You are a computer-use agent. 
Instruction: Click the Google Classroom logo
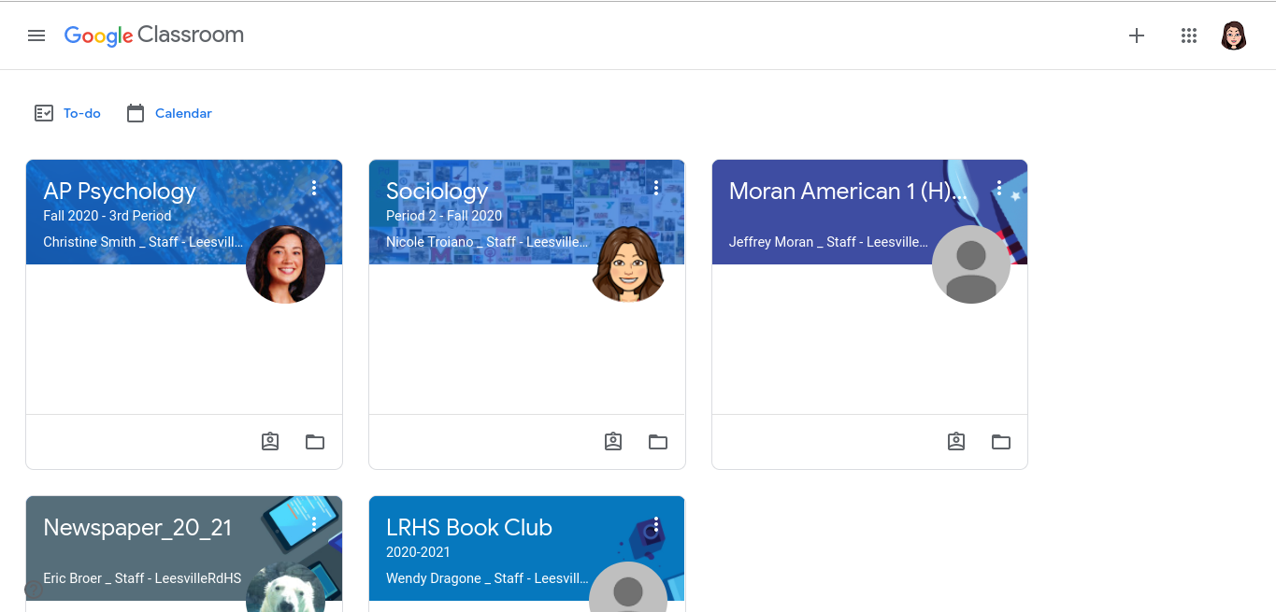coord(154,36)
